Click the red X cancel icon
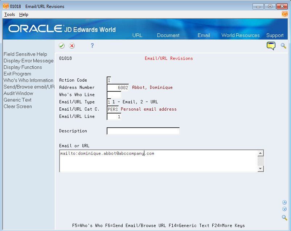 72,46
